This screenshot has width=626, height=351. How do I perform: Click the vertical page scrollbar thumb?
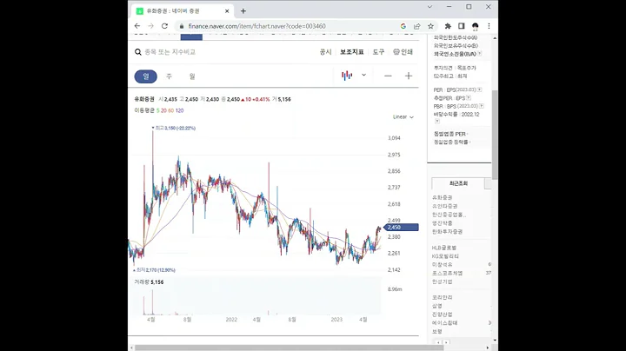tap(495, 135)
